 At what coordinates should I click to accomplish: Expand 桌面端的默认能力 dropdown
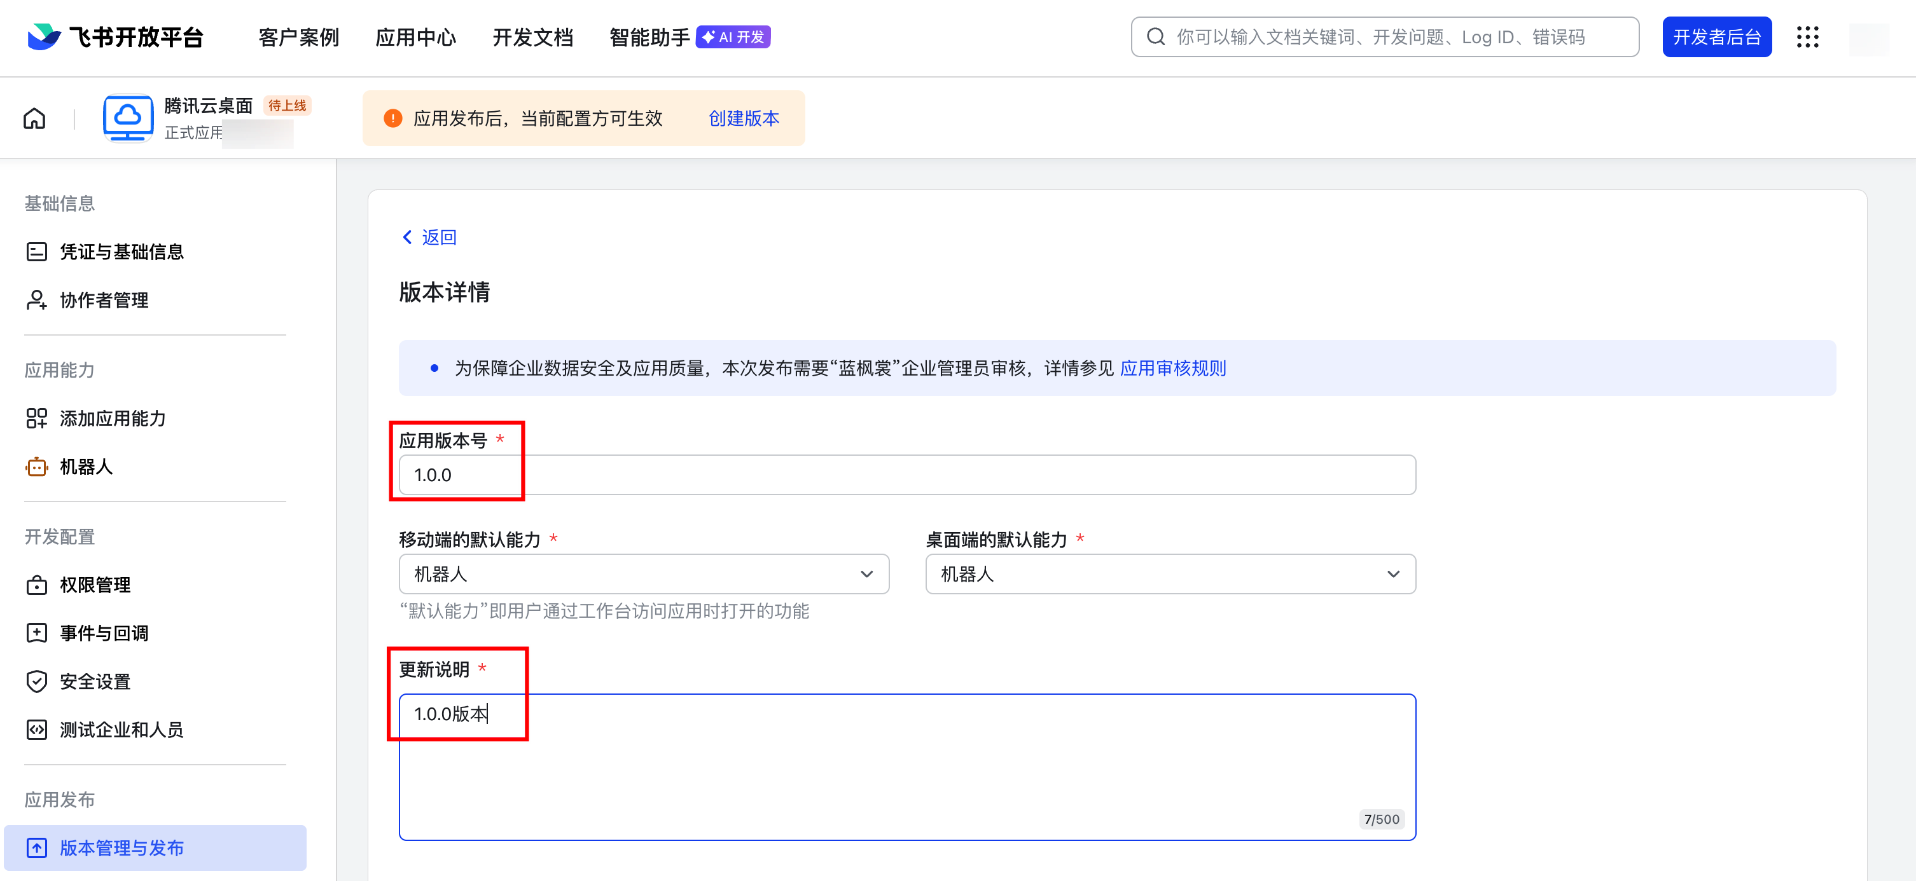click(1170, 574)
